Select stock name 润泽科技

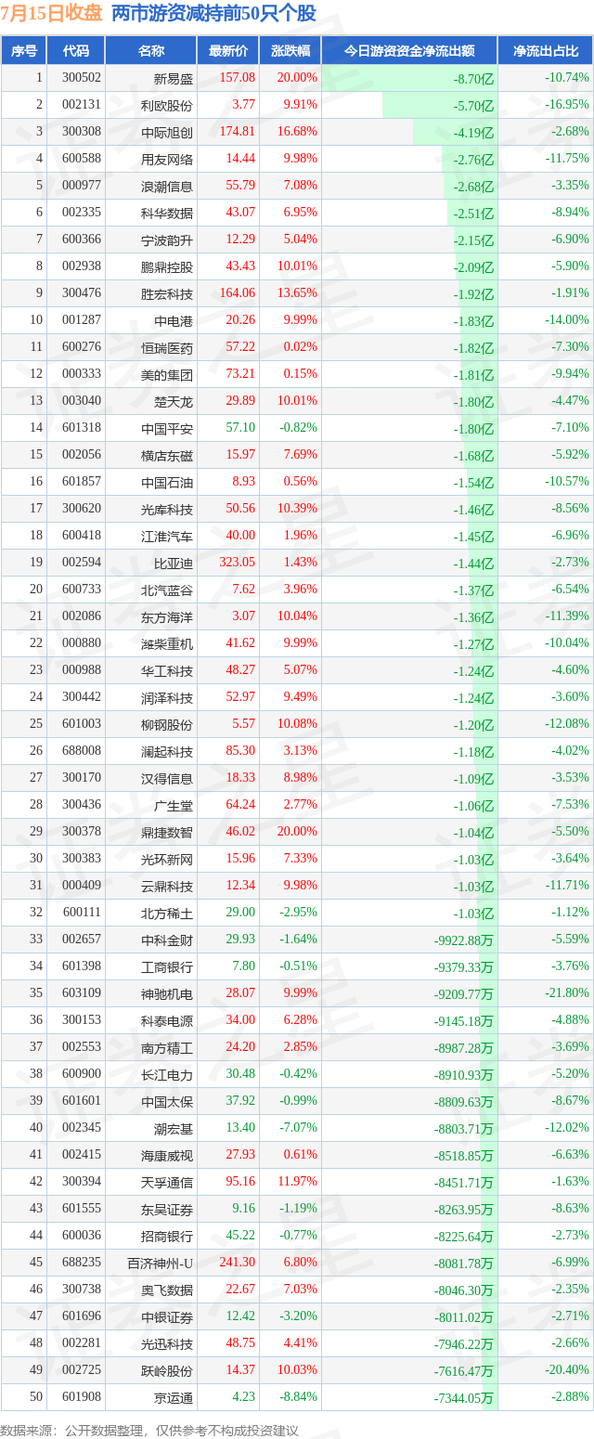click(167, 696)
